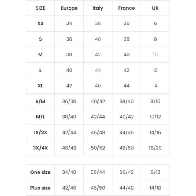
Task: Click the Italy column header
Action: [98, 8]
